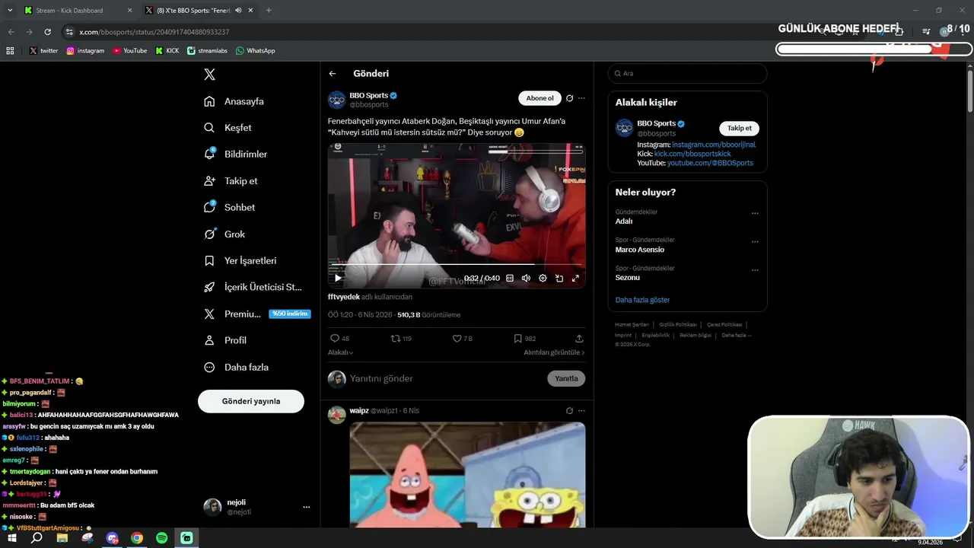
Task: Open Alakalı sort dropdown
Action: point(341,352)
